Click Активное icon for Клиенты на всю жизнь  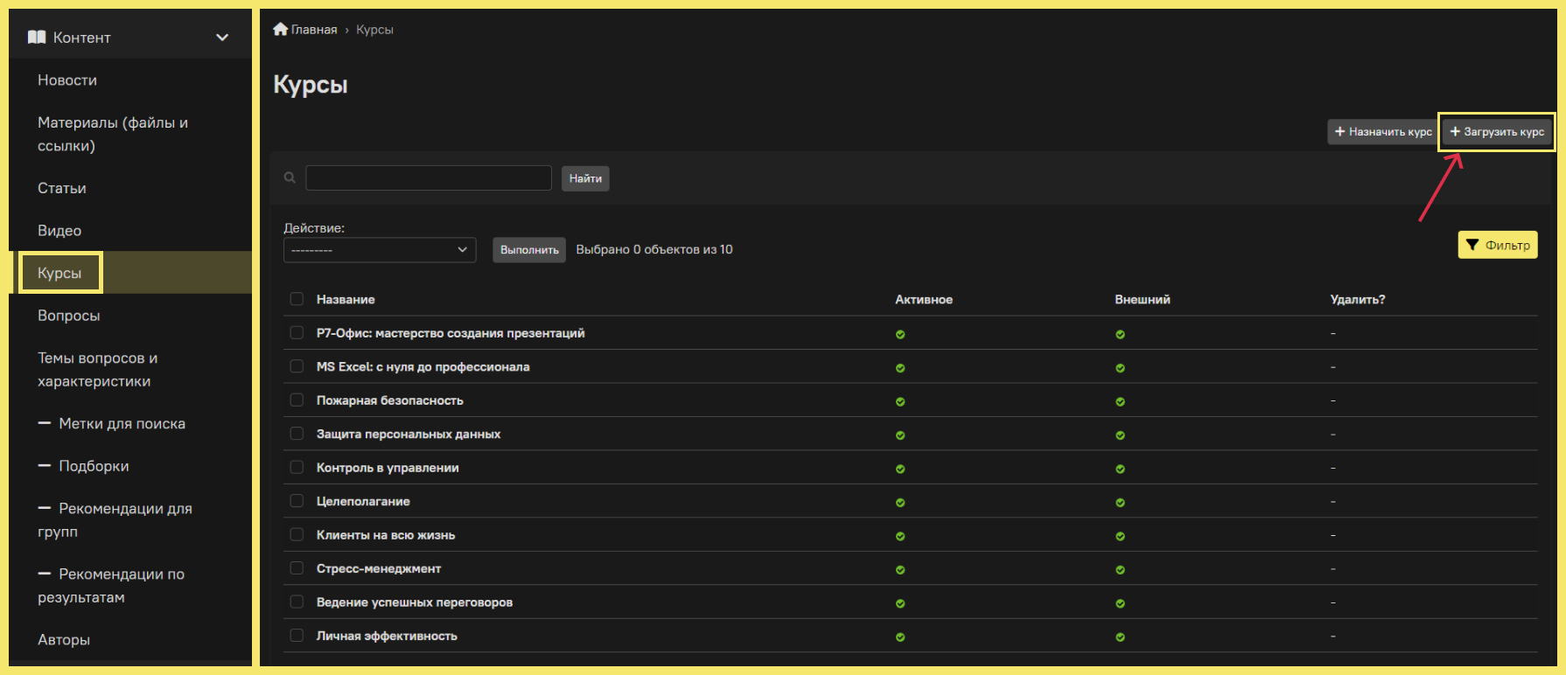coord(900,536)
